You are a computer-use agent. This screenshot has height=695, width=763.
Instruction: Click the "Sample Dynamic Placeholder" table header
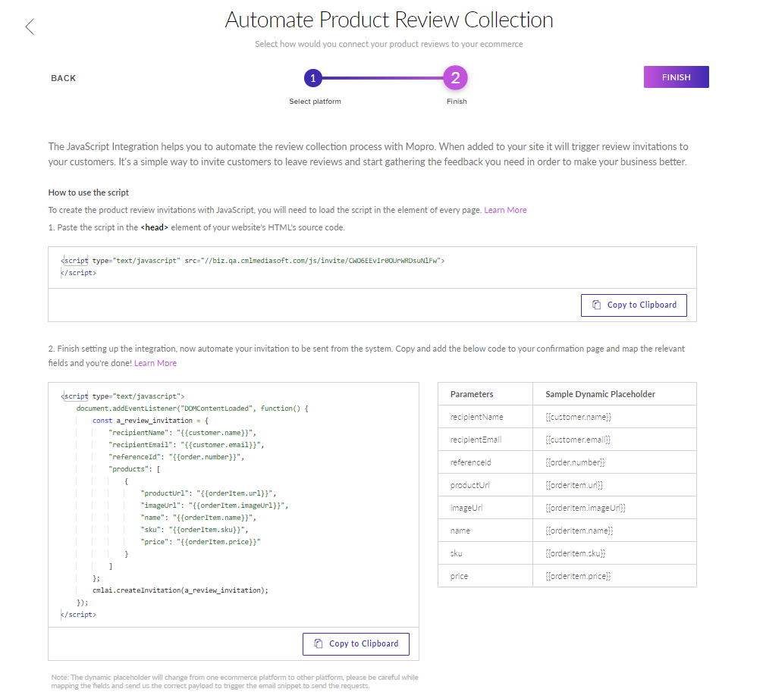pos(600,394)
